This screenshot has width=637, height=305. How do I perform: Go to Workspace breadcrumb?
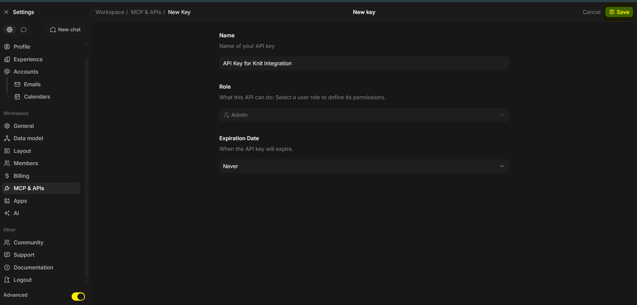(x=110, y=12)
